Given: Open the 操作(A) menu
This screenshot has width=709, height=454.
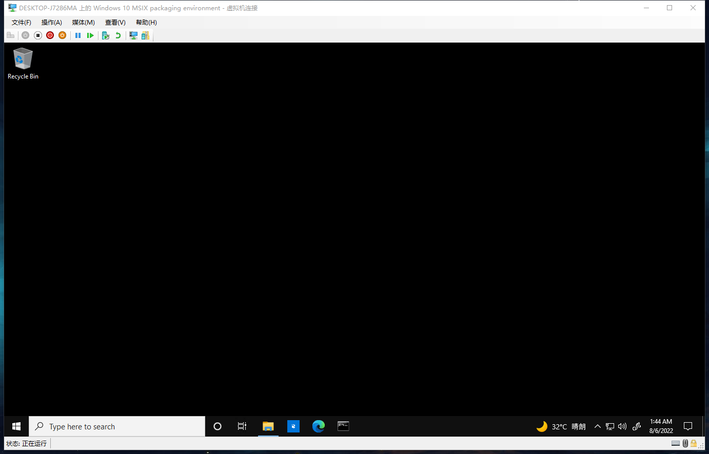Looking at the screenshot, I should pos(51,23).
